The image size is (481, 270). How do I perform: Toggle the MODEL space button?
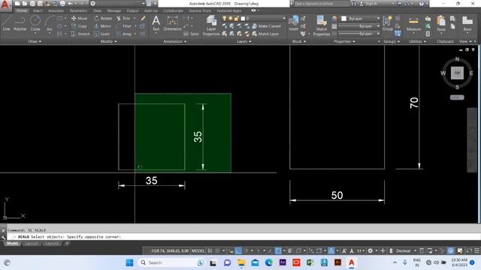(198, 250)
